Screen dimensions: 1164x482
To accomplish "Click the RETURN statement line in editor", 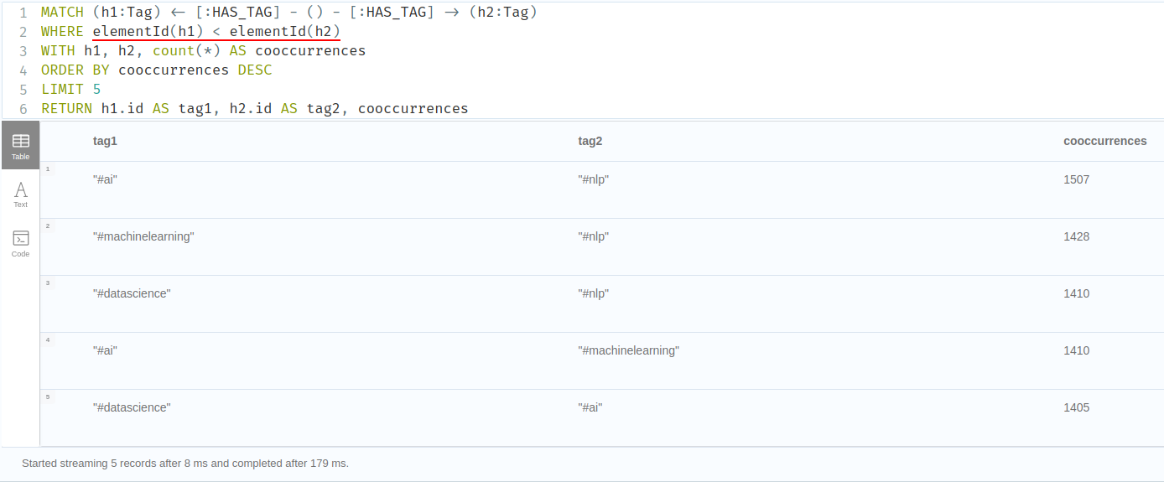I will click(254, 108).
